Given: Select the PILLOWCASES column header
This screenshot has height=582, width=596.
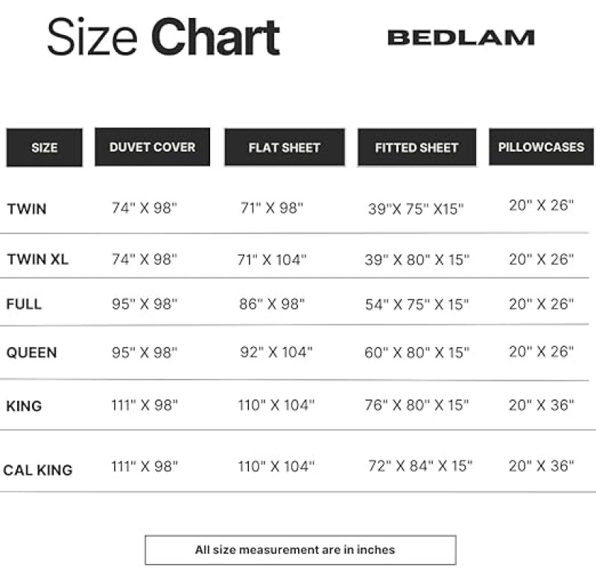Looking at the screenshot, I should point(542,147).
